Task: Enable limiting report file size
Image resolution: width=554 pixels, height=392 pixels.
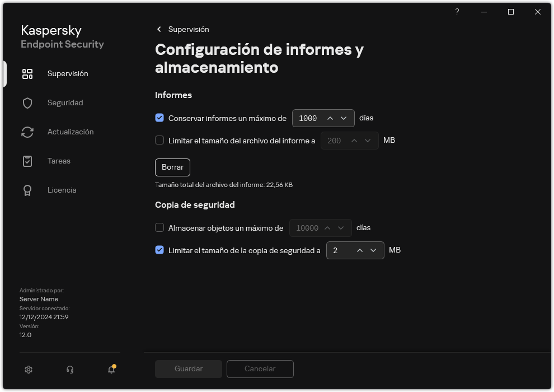Action: [x=159, y=141]
